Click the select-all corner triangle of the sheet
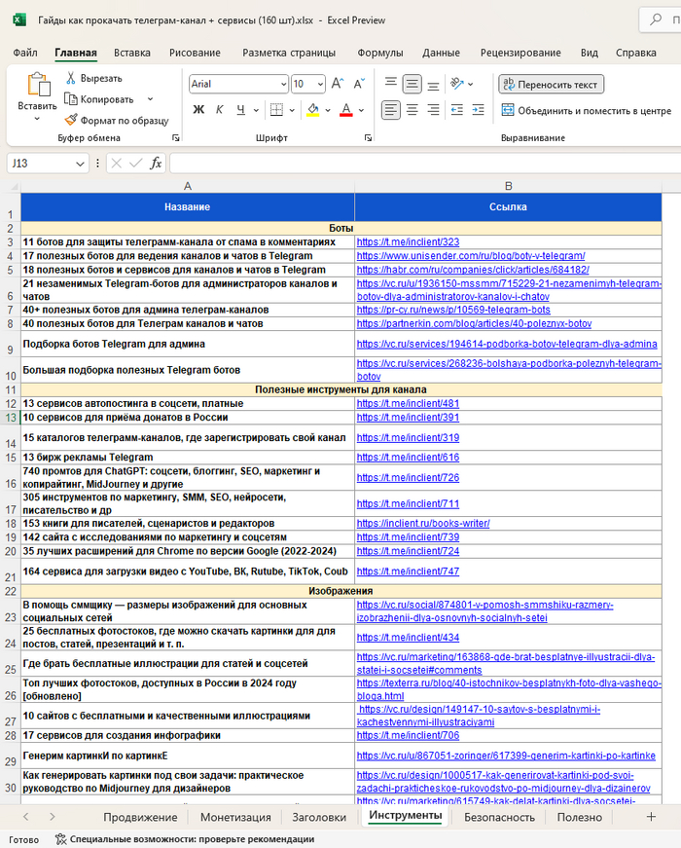 tap(13, 187)
